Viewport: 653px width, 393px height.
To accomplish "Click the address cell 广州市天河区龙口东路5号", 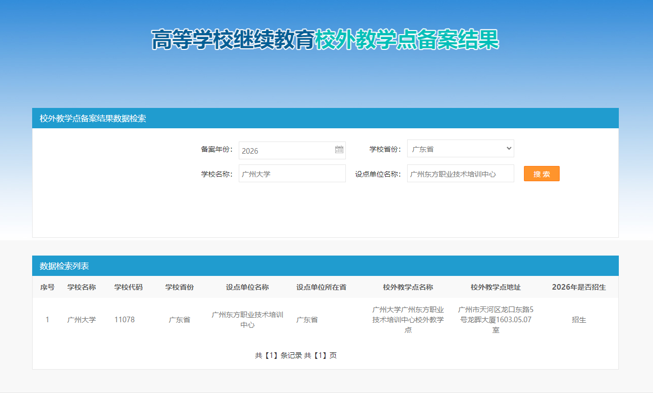I will (496, 320).
